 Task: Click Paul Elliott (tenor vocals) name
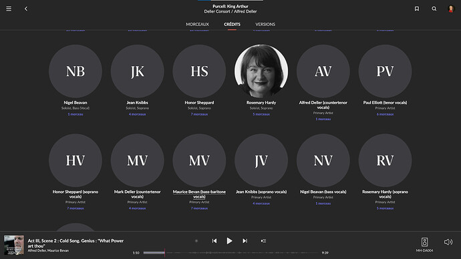point(385,103)
